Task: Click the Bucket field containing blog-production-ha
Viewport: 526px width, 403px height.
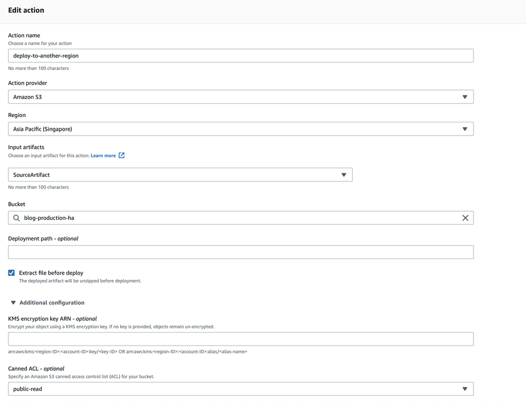Action: [x=240, y=218]
